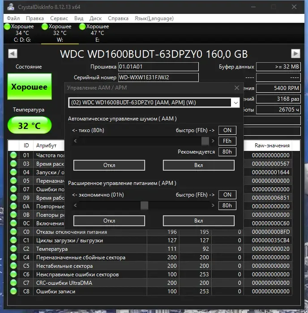Click status circle of row 03
308x313 pixels.
coord(13,164)
